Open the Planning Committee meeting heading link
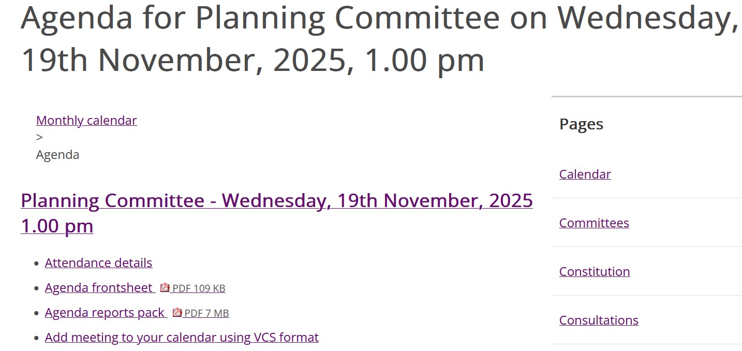 276,200
